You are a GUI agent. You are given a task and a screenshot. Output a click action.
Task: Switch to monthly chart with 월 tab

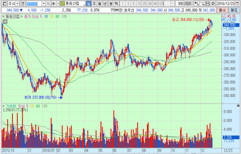pos(99,3)
